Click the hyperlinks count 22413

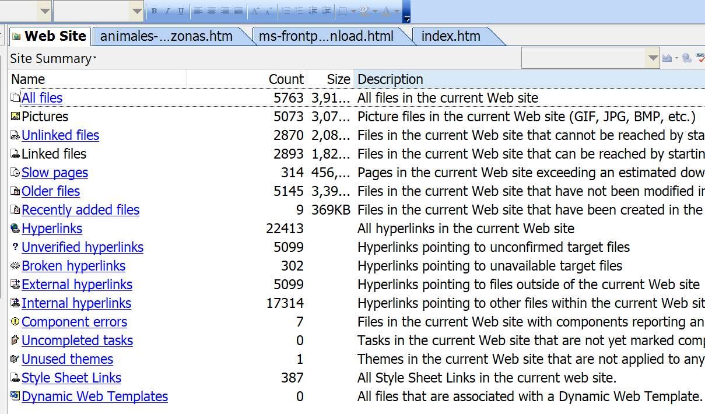285,229
